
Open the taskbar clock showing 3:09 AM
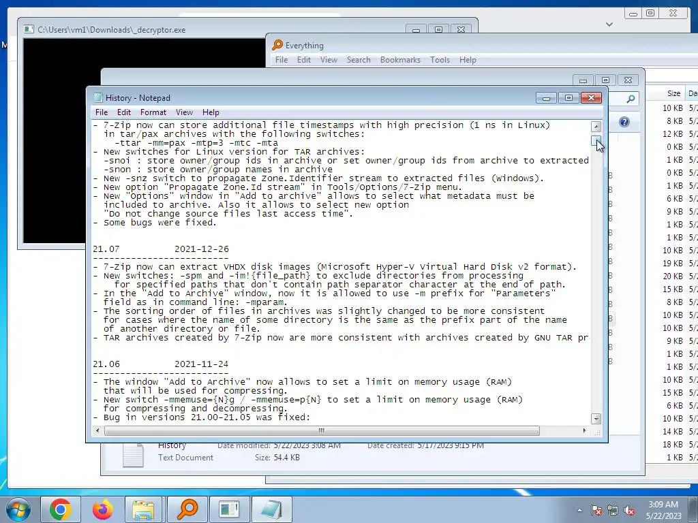pyautogui.click(x=663, y=510)
